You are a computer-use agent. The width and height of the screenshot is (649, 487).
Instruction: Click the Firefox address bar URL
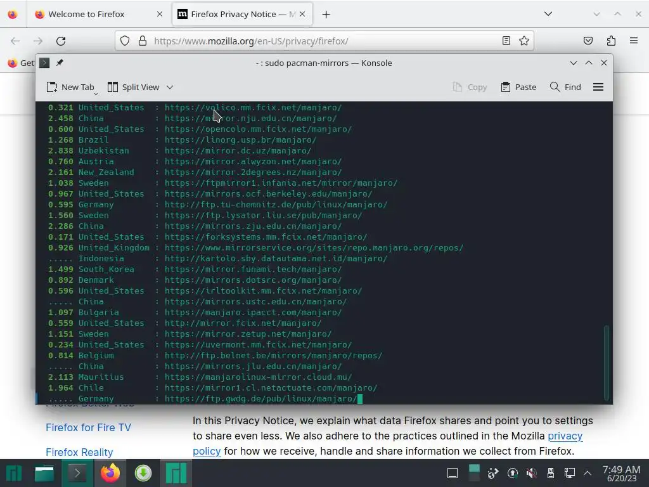click(251, 41)
